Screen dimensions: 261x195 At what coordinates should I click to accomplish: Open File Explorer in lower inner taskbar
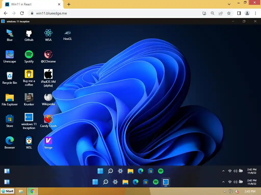pyautogui.click(x=125, y=182)
